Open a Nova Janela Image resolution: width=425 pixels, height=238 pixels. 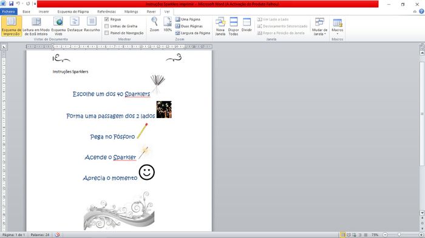tap(220, 26)
